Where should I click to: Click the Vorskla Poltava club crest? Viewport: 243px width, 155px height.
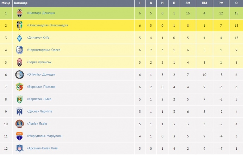pyautogui.click(x=19, y=87)
